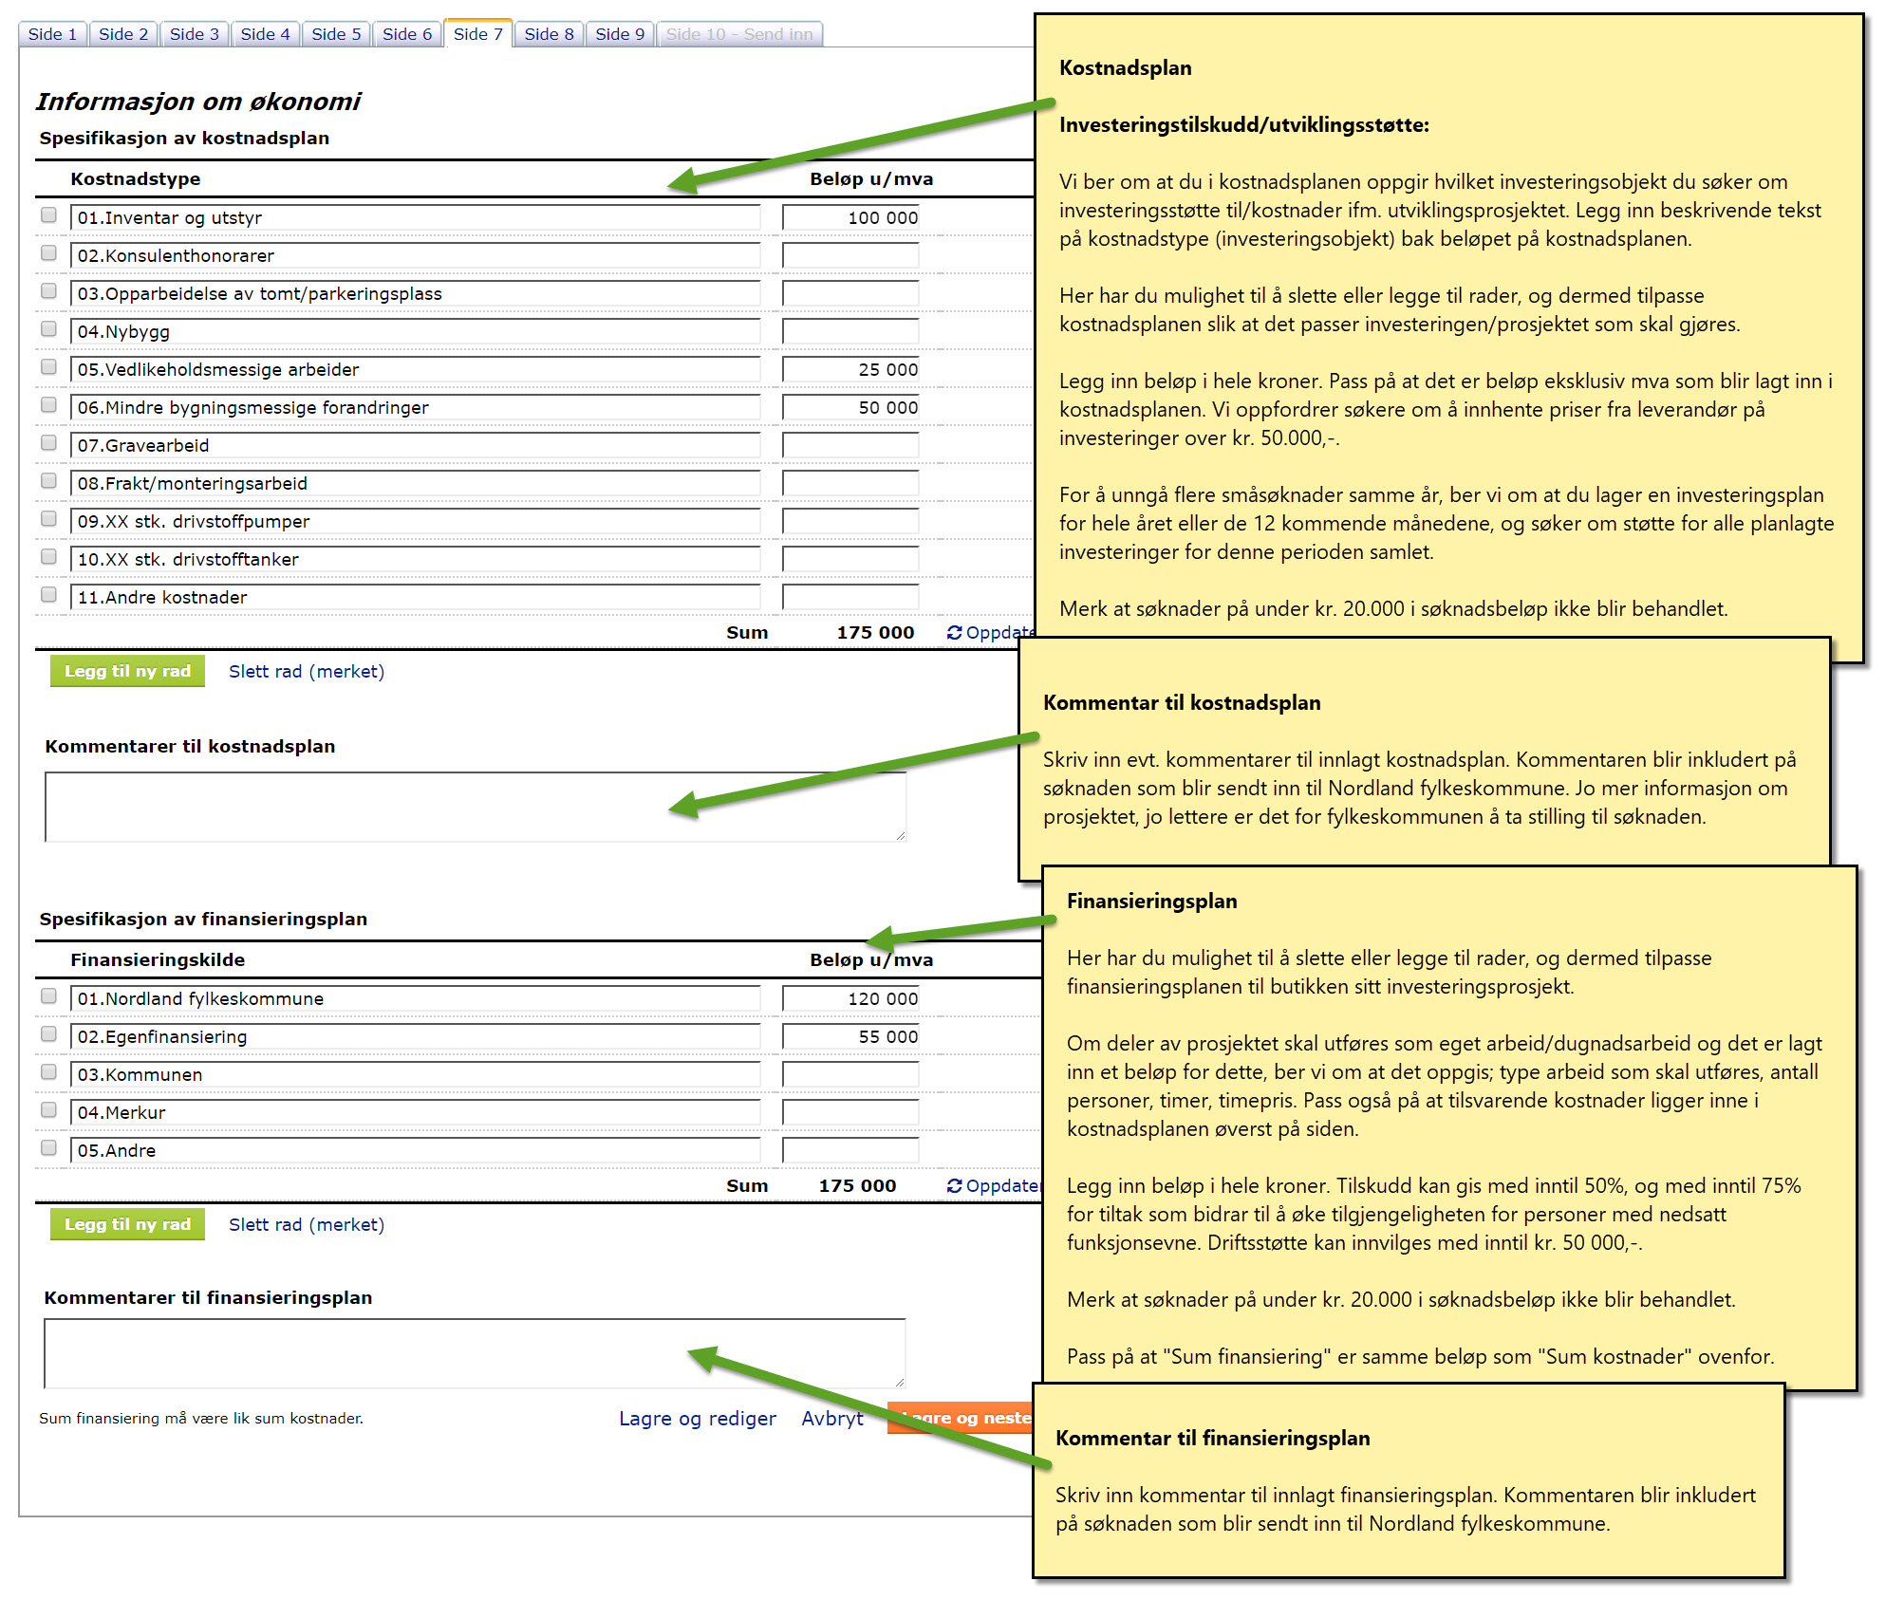Tick the checkbox for 04.Merkur financing source

coord(49,1110)
